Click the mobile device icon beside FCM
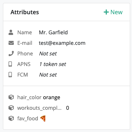Image resolution: width=132 pixels, height=132 pixels. click(x=10, y=75)
